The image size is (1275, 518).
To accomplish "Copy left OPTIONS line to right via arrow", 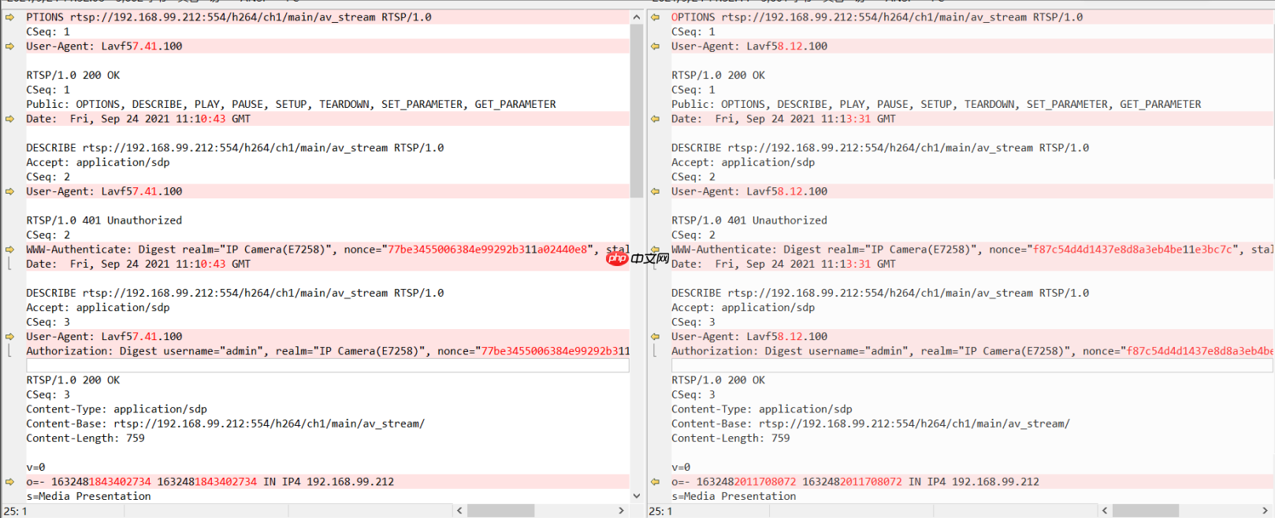I will point(9,17).
